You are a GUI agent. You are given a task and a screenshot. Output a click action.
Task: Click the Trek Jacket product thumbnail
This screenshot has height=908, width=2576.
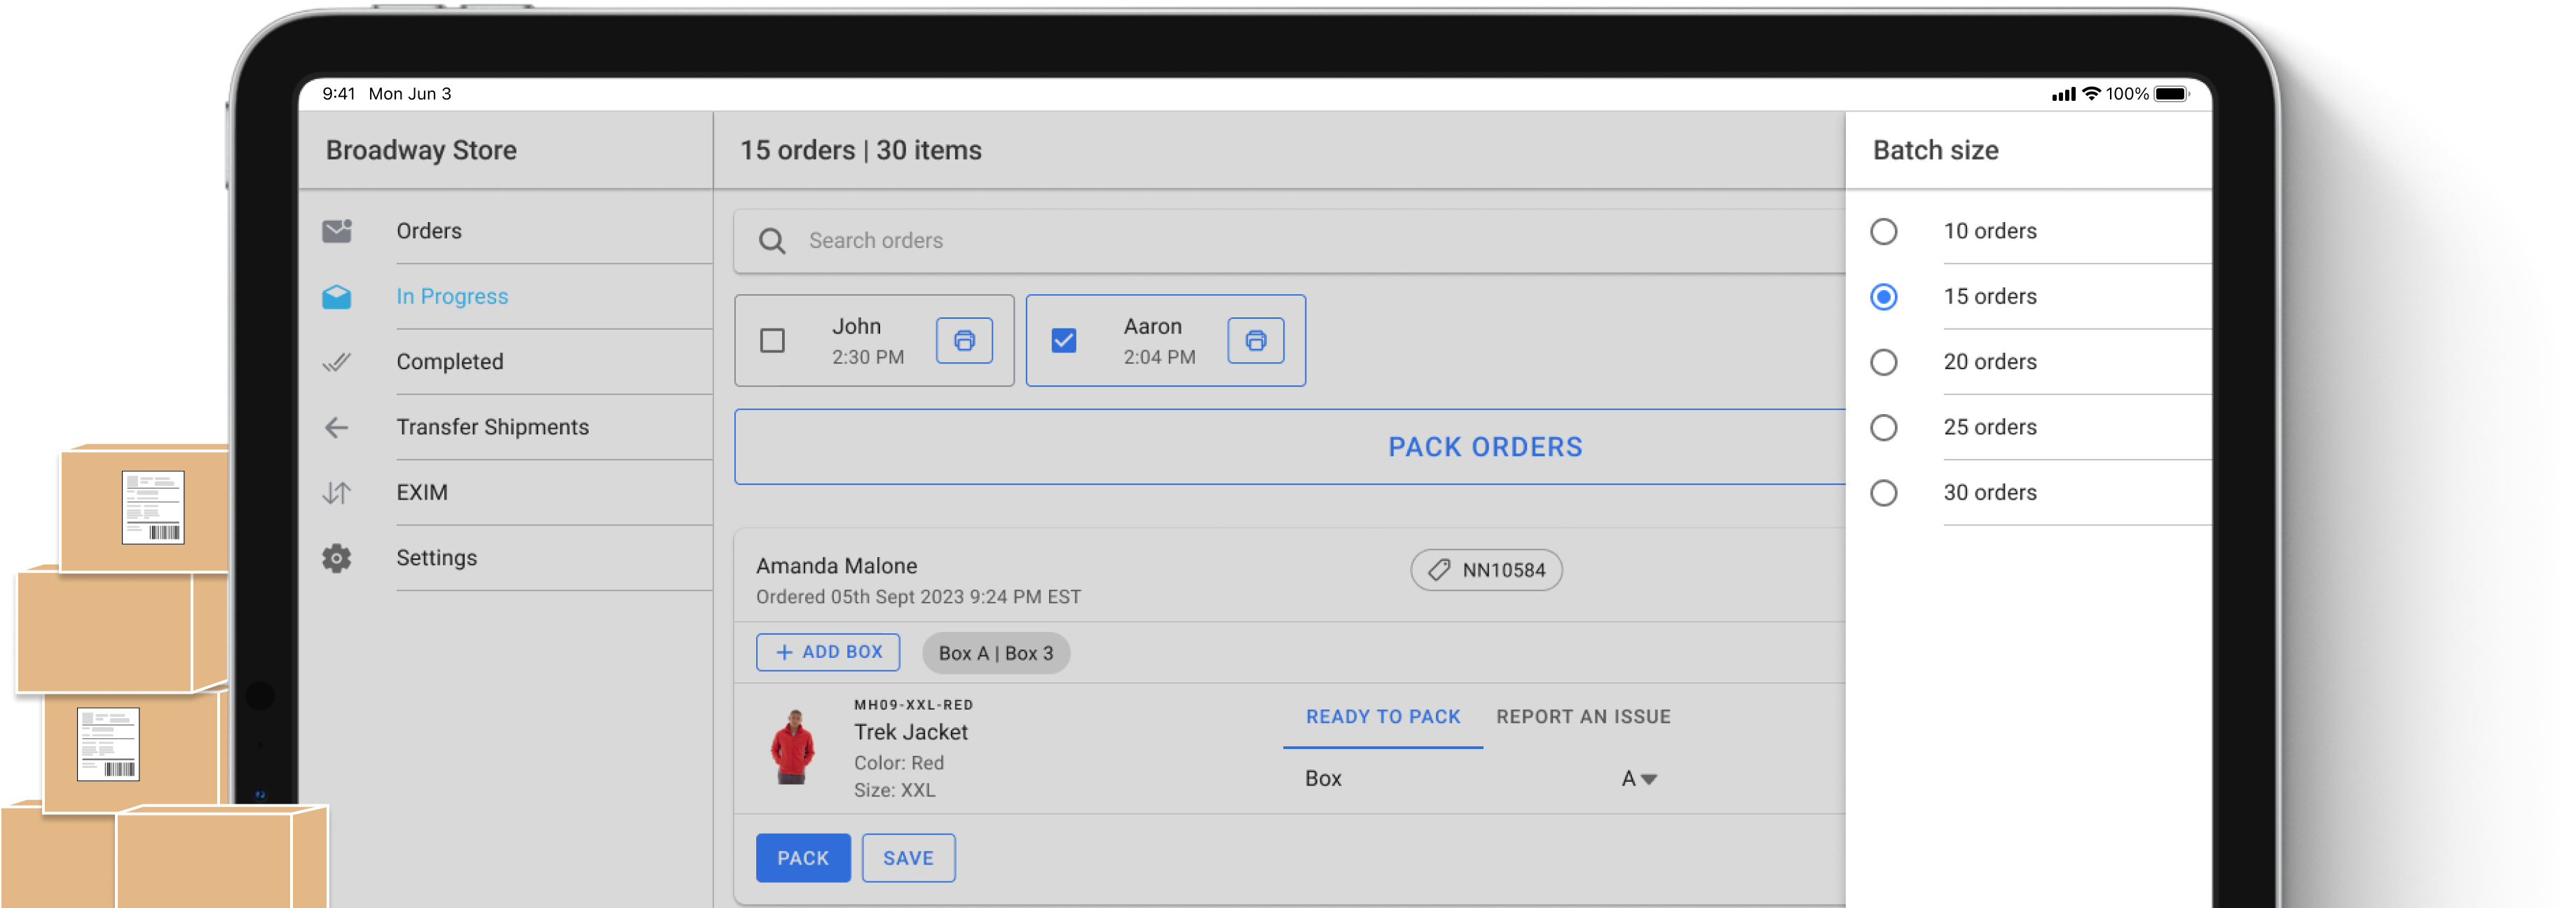click(x=793, y=747)
